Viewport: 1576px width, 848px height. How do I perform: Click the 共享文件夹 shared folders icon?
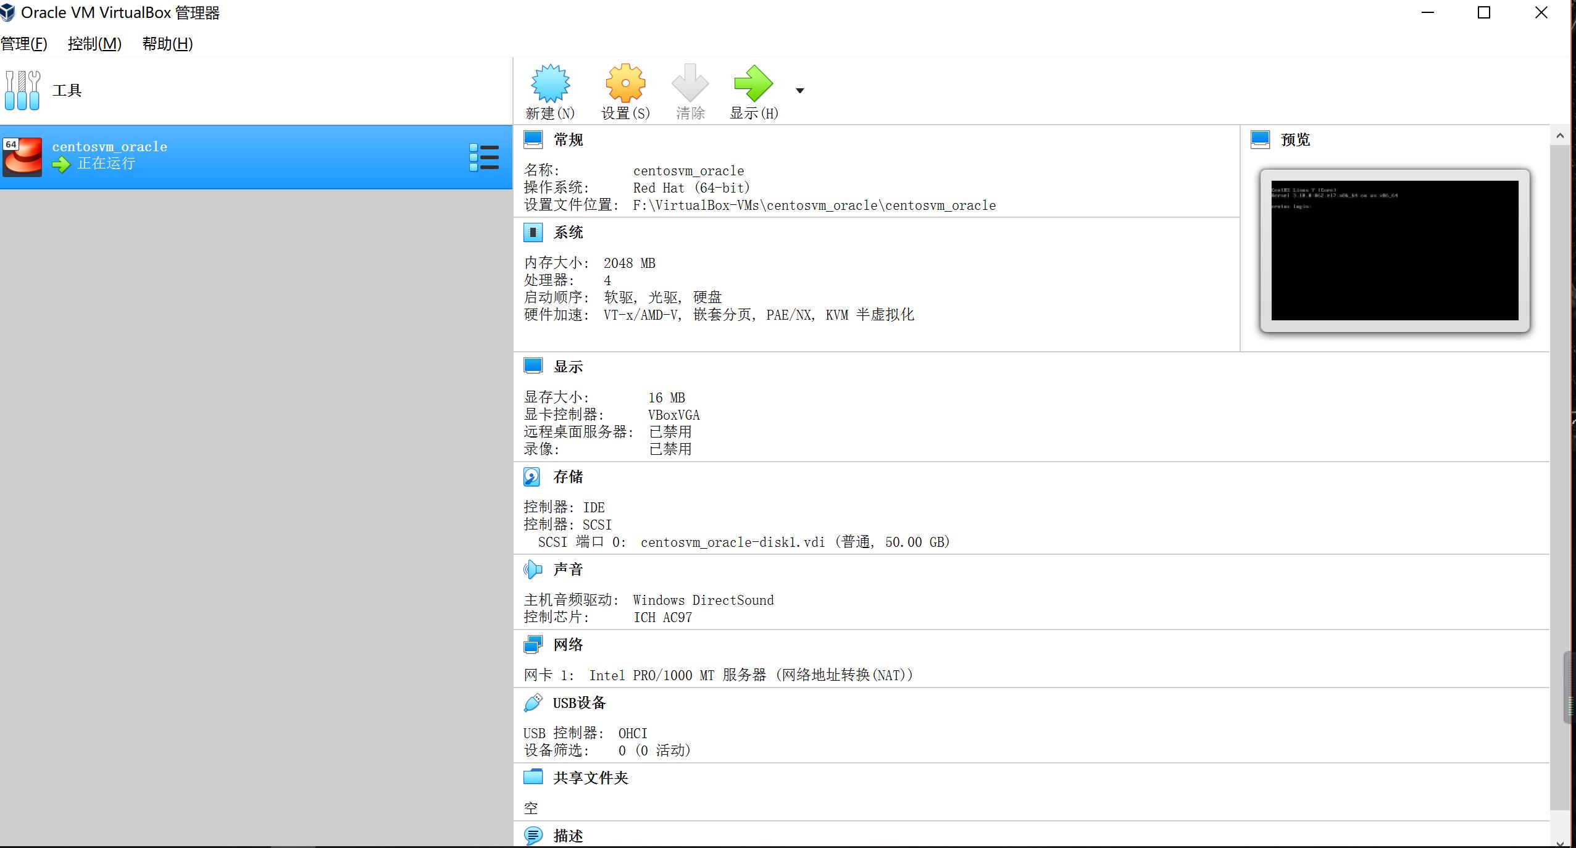point(533,777)
